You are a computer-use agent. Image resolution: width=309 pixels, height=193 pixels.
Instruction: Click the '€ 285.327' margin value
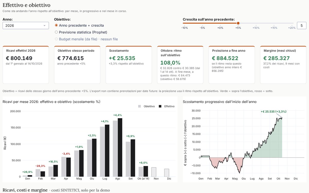tap(277, 58)
